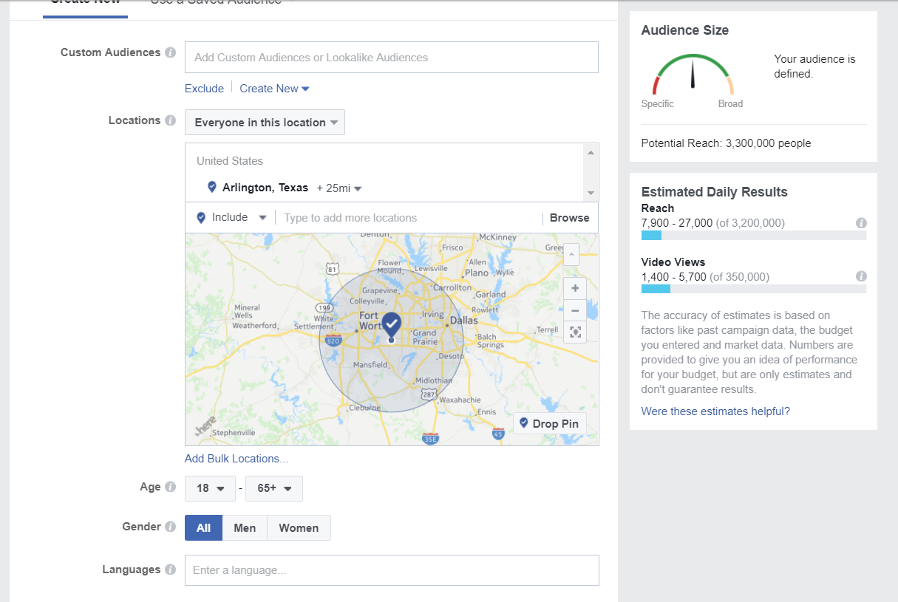The image size is (898, 602).
Task: Click the pin icon beside Arlington, Texas
Action: [x=212, y=188]
